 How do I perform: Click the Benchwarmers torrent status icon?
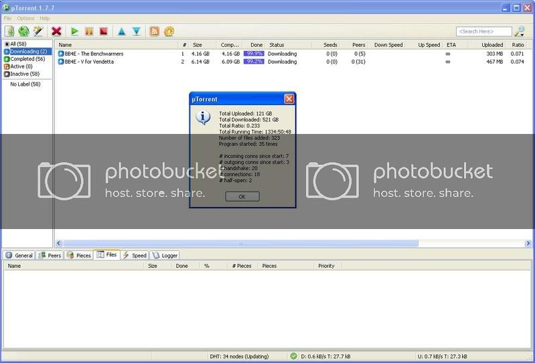pyautogui.click(x=61, y=54)
